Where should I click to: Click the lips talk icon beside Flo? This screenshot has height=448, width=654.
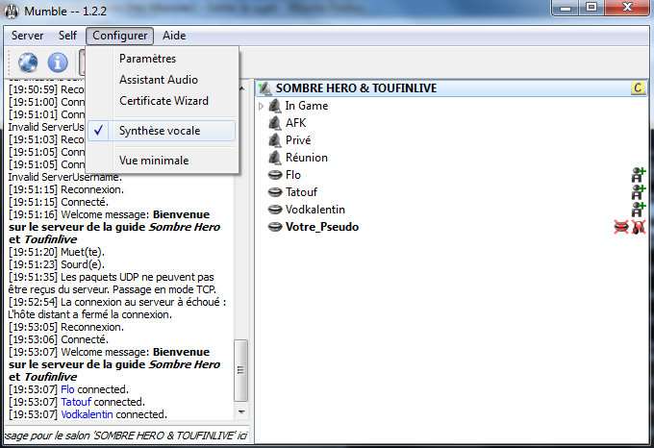tap(275, 175)
